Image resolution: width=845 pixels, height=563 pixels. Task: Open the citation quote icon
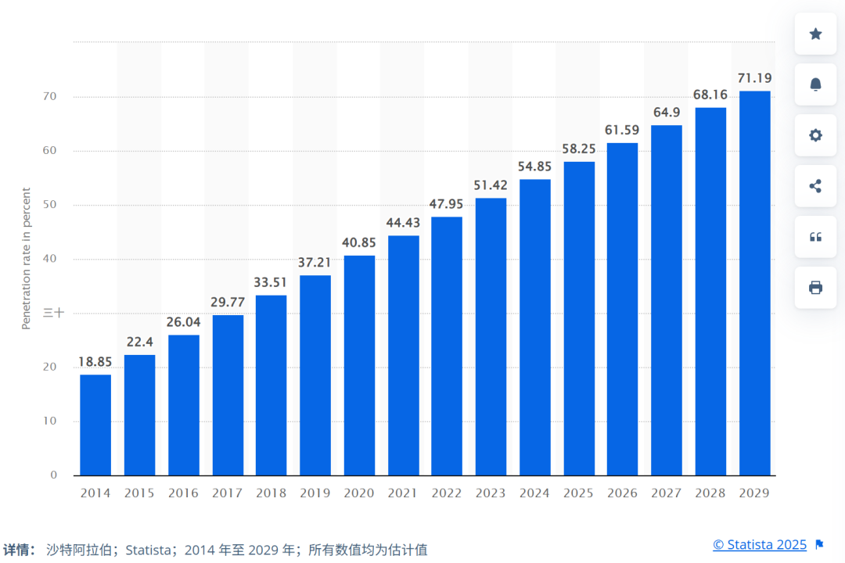click(x=815, y=237)
